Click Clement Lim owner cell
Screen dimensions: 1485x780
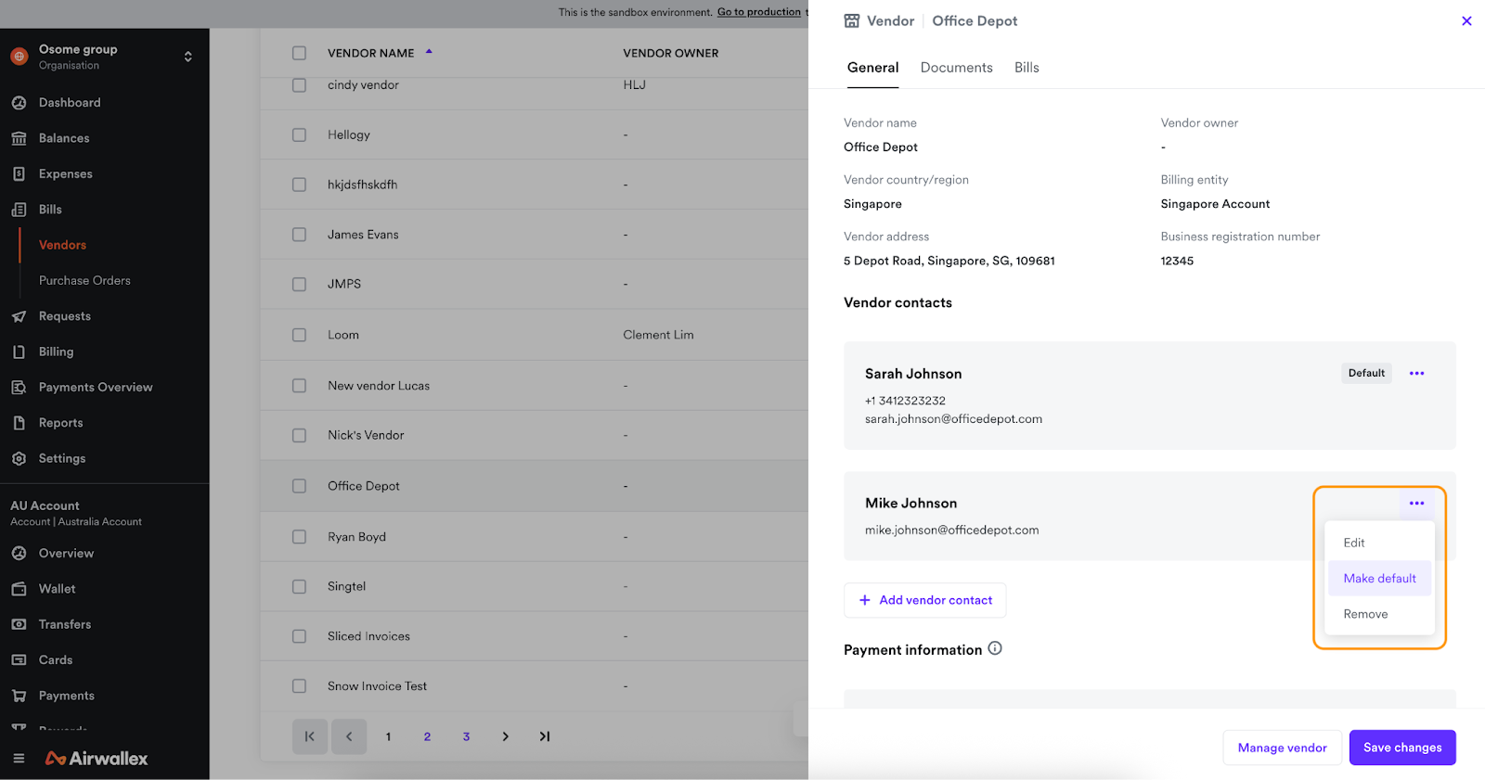(x=658, y=335)
